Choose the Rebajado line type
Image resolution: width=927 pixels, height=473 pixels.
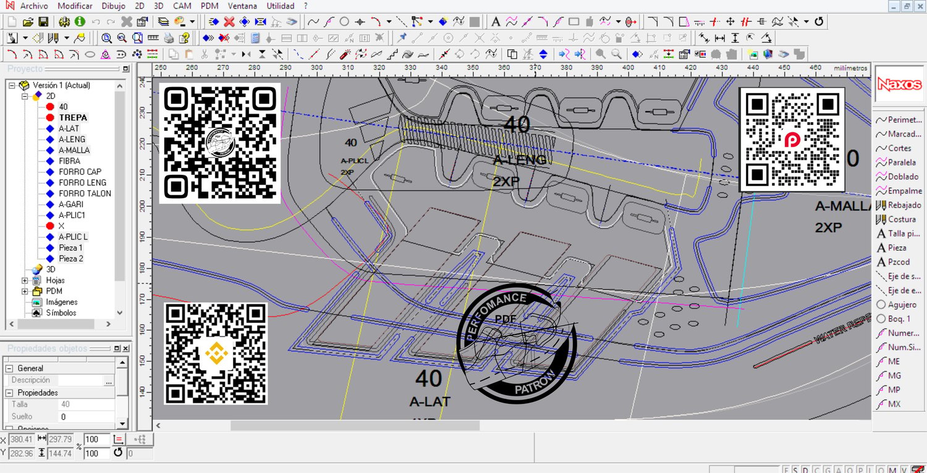[899, 205]
